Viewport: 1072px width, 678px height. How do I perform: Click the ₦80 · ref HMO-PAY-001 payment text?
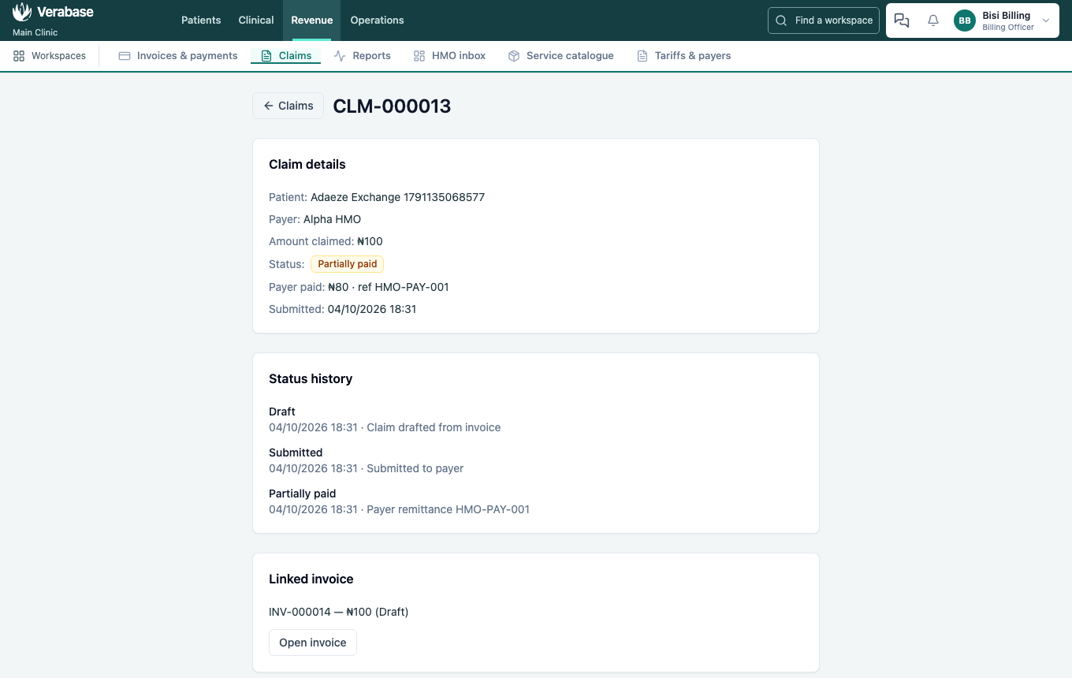pos(389,287)
